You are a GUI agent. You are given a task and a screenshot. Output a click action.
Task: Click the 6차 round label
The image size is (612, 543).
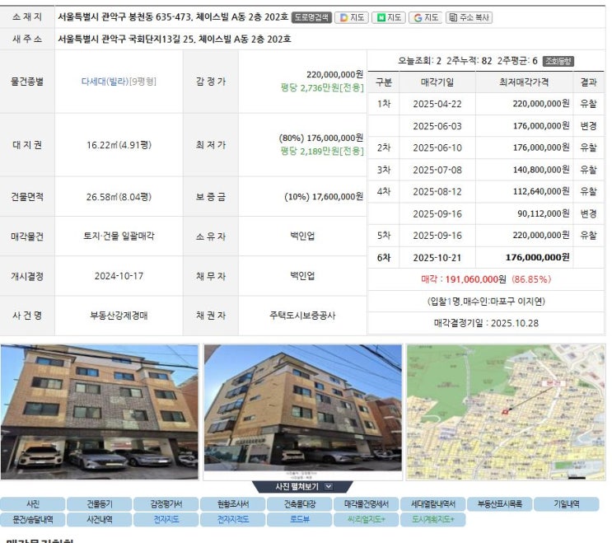384,258
